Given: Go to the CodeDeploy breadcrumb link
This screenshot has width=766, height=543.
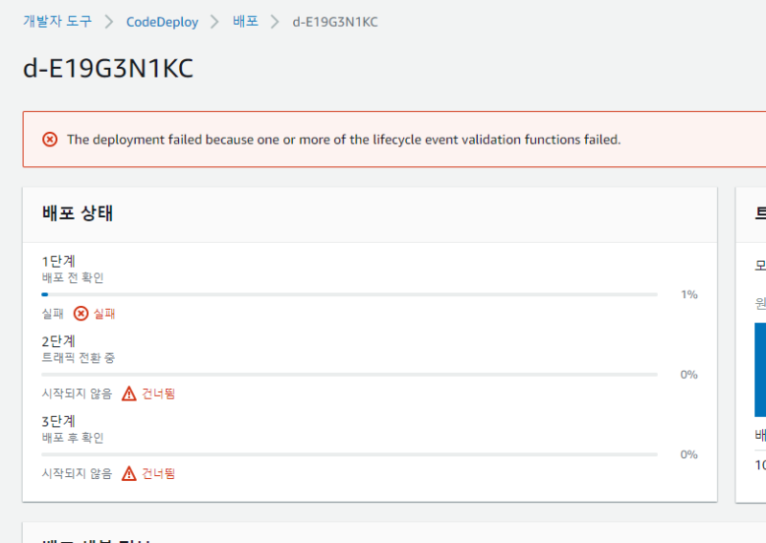Looking at the screenshot, I should coord(162,21).
